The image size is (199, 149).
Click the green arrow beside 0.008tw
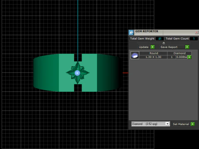click(189, 57)
